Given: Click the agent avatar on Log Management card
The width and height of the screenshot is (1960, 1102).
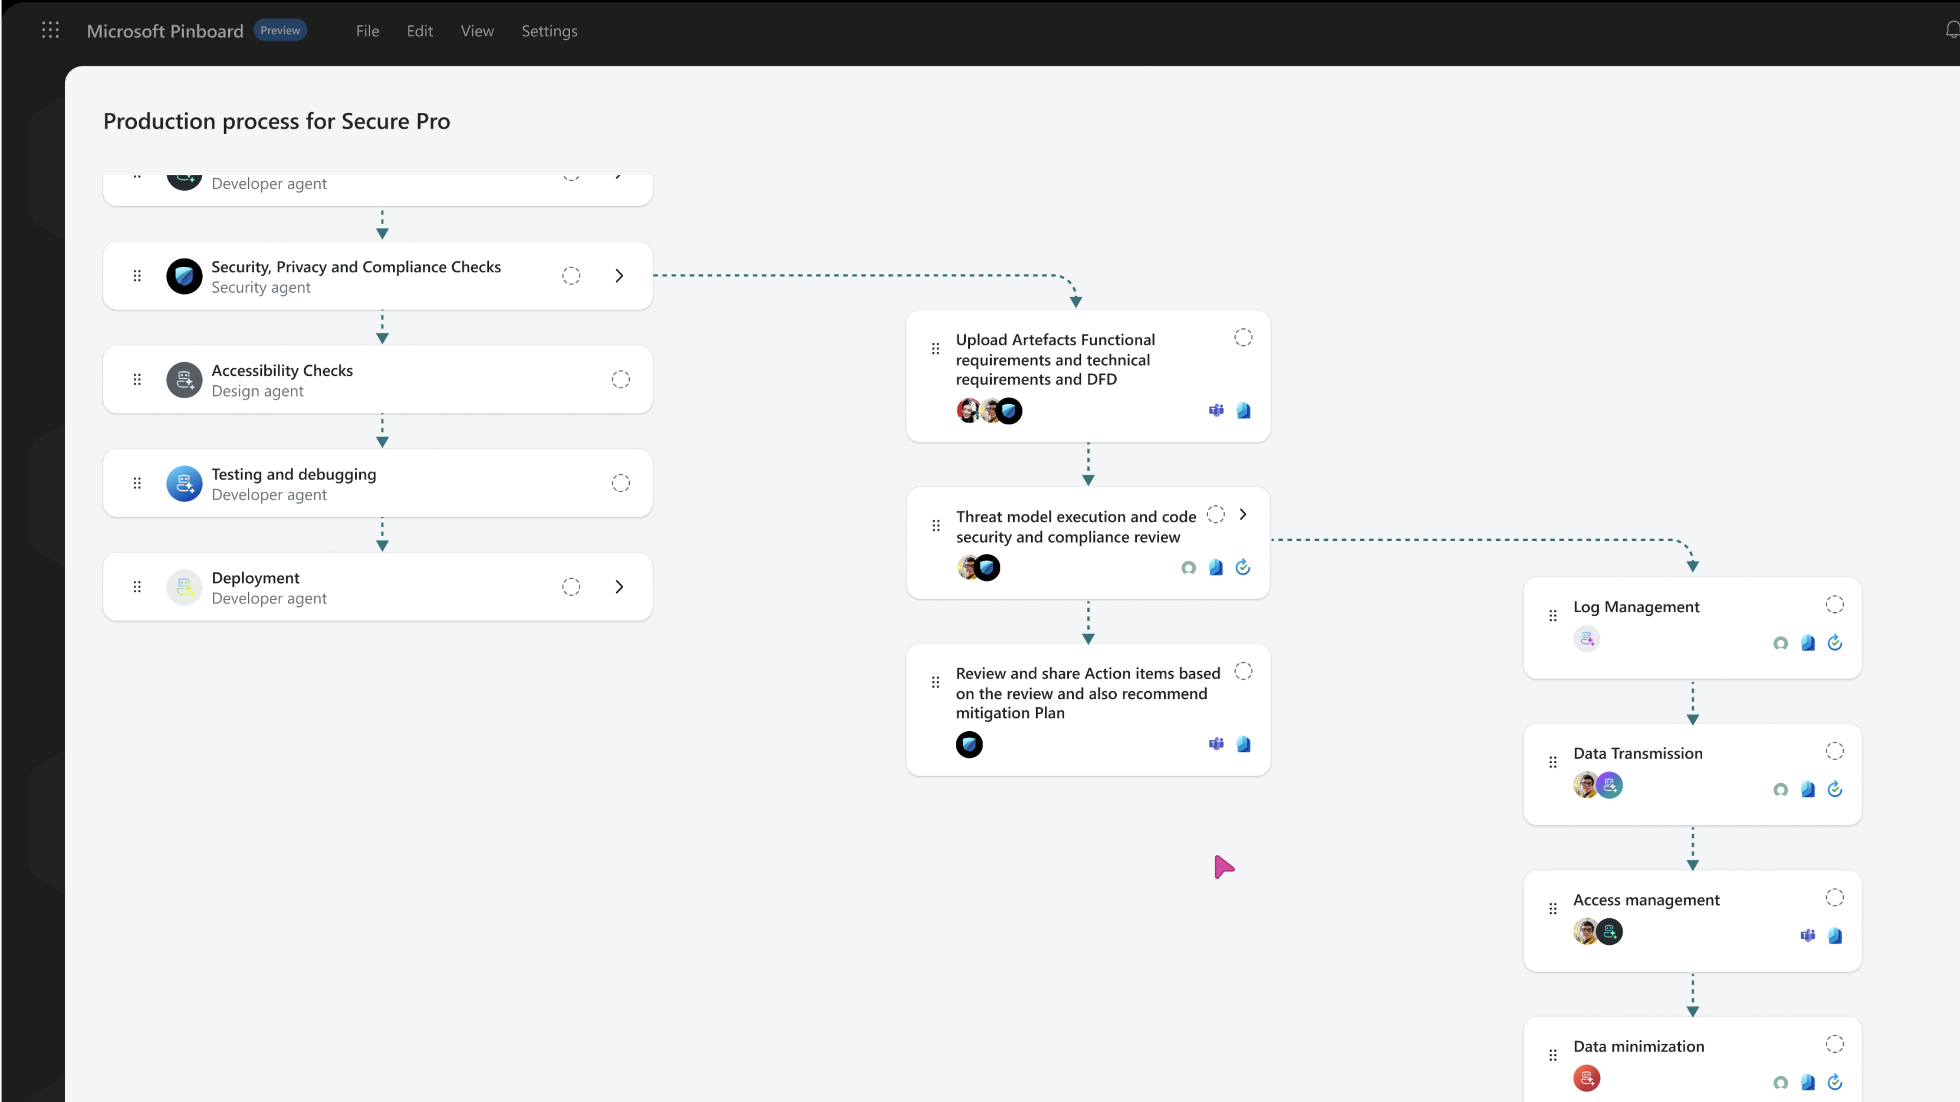Looking at the screenshot, I should click(1586, 639).
